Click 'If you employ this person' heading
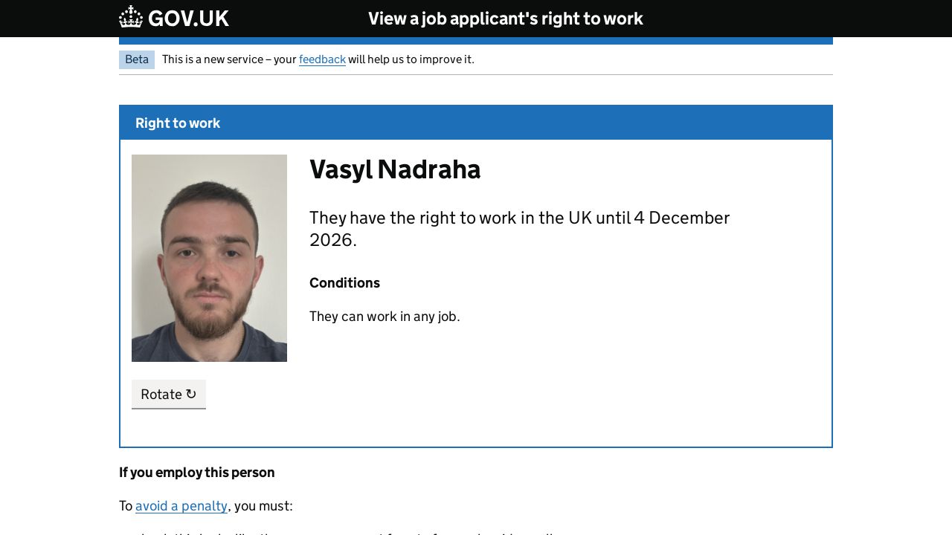Screen dimensions: 952x535 point(197,473)
